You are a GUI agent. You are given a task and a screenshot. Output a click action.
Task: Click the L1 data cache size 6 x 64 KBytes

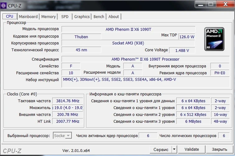pos(193,101)
